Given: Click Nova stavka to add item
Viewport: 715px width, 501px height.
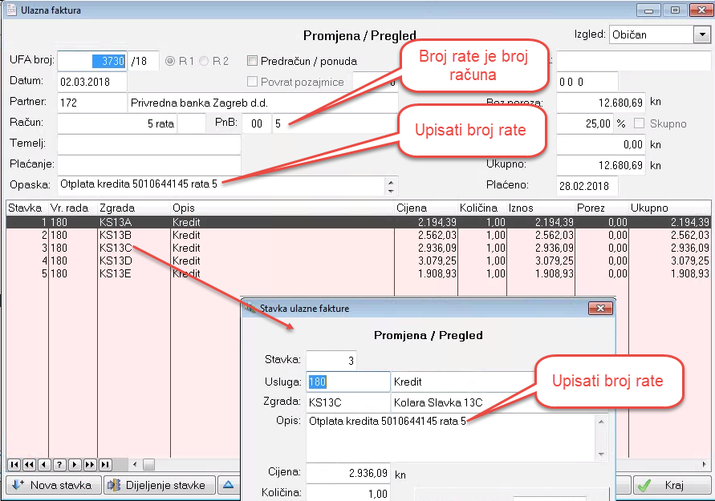Looking at the screenshot, I should tap(52, 485).
